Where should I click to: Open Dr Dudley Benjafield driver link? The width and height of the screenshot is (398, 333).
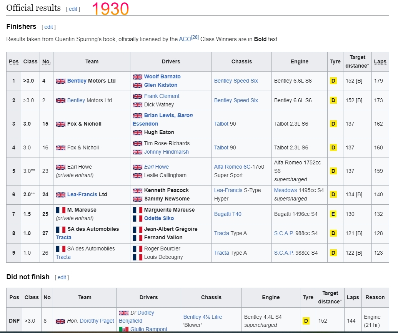(x=137, y=317)
